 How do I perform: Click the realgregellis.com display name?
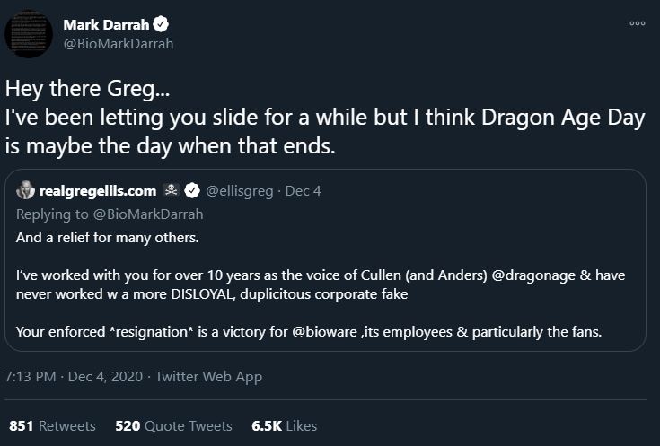click(99, 190)
